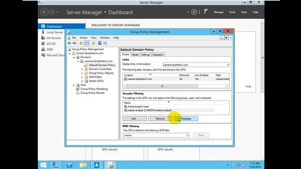Click the Links table horizontal scrollbar thumb

tap(162, 86)
